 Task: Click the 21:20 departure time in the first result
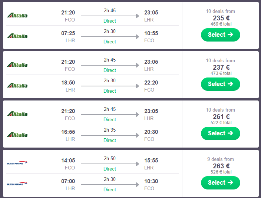(68, 13)
